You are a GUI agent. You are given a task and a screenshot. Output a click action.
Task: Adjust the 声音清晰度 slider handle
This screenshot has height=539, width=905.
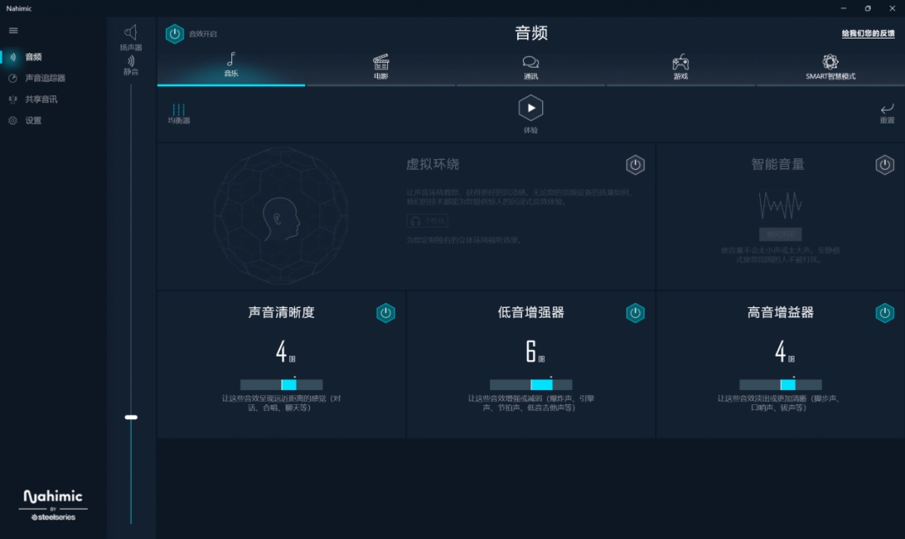click(x=289, y=383)
